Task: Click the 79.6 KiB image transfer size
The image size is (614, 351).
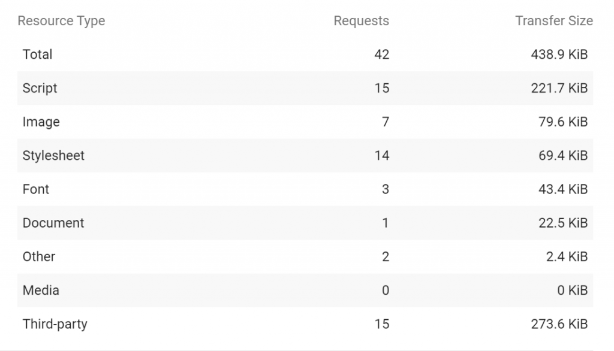Action: [x=563, y=122]
